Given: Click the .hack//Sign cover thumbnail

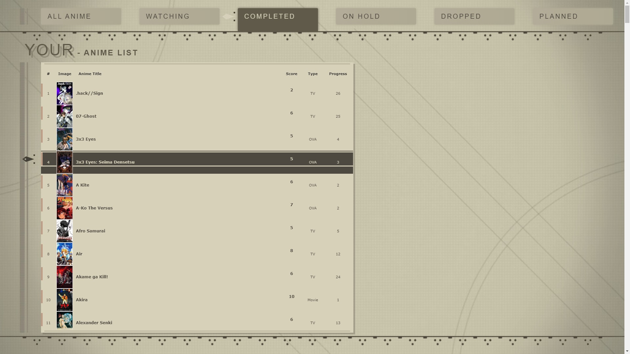Looking at the screenshot, I should [x=65, y=93].
